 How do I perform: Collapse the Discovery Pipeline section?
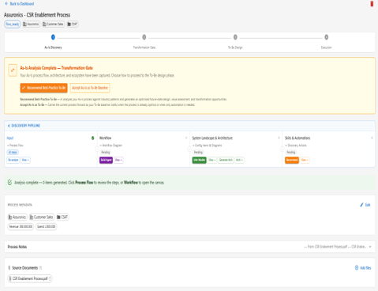[9, 126]
